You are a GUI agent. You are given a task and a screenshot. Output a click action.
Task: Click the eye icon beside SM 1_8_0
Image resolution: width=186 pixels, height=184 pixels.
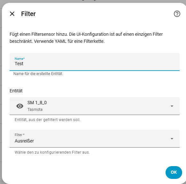pyautogui.click(x=20, y=106)
